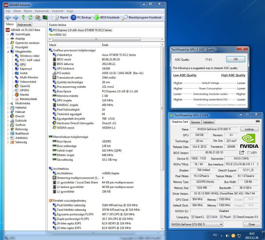
Task: Toggle the PhysX checkbox
Action: click(222, 216)
